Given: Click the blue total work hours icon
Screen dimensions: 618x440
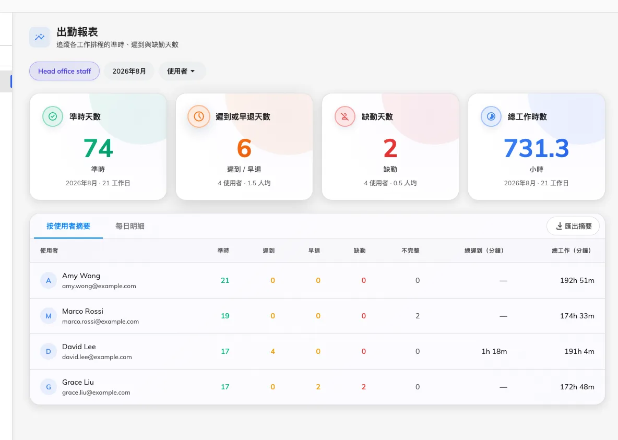Looking at the screenshot, I should click(x=491, y=117).
